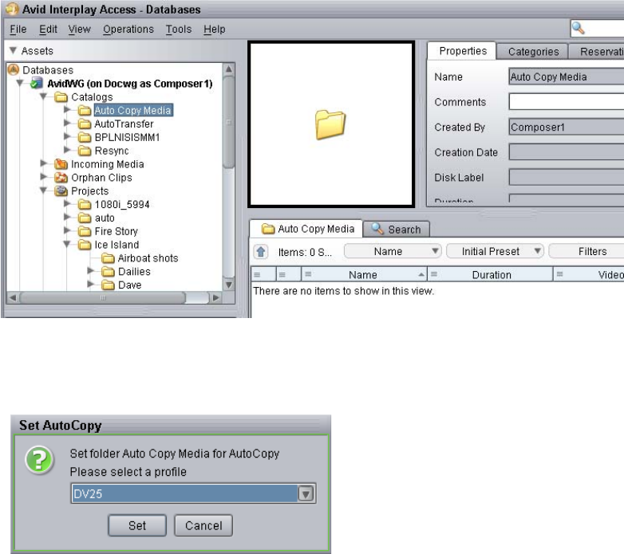Sort by the Name column header
The image size is (624, 554).
click(364, 275)
